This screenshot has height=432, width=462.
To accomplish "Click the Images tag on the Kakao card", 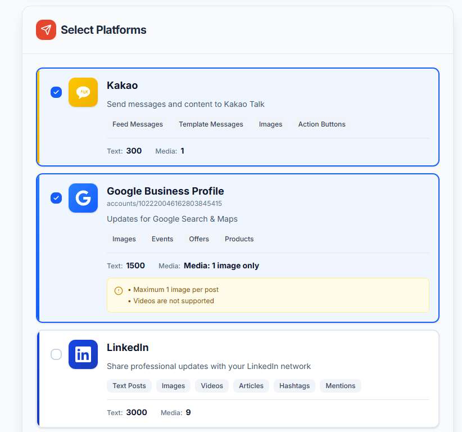I will (x=270, y=124).
